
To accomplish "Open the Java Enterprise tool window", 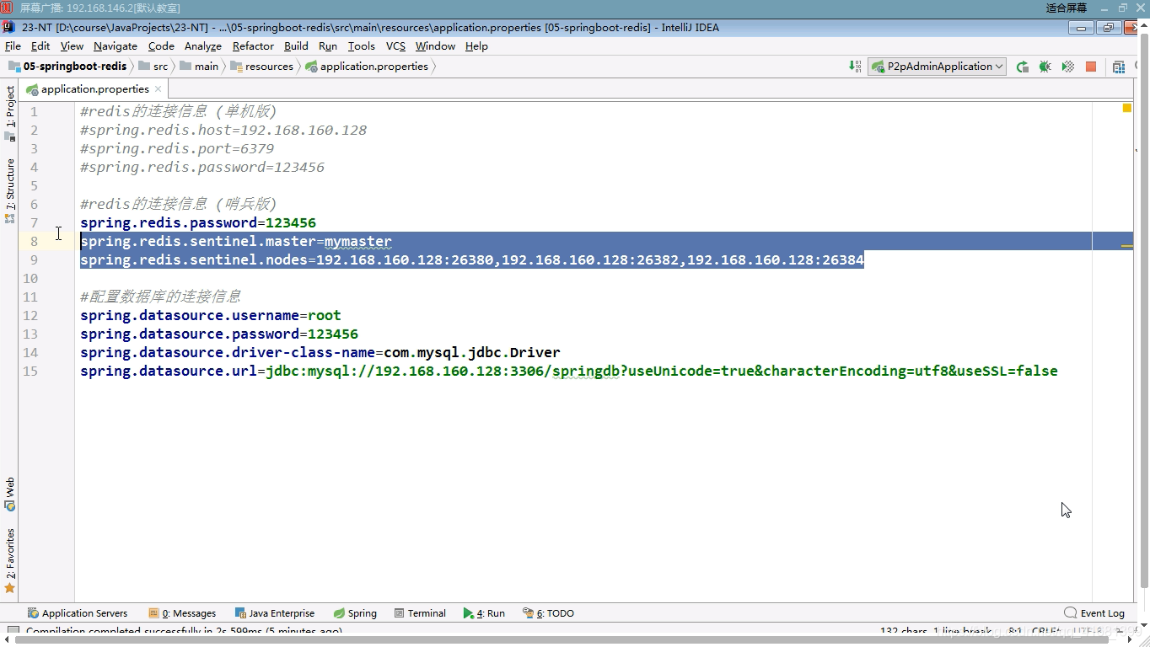I will click(274, 613).
